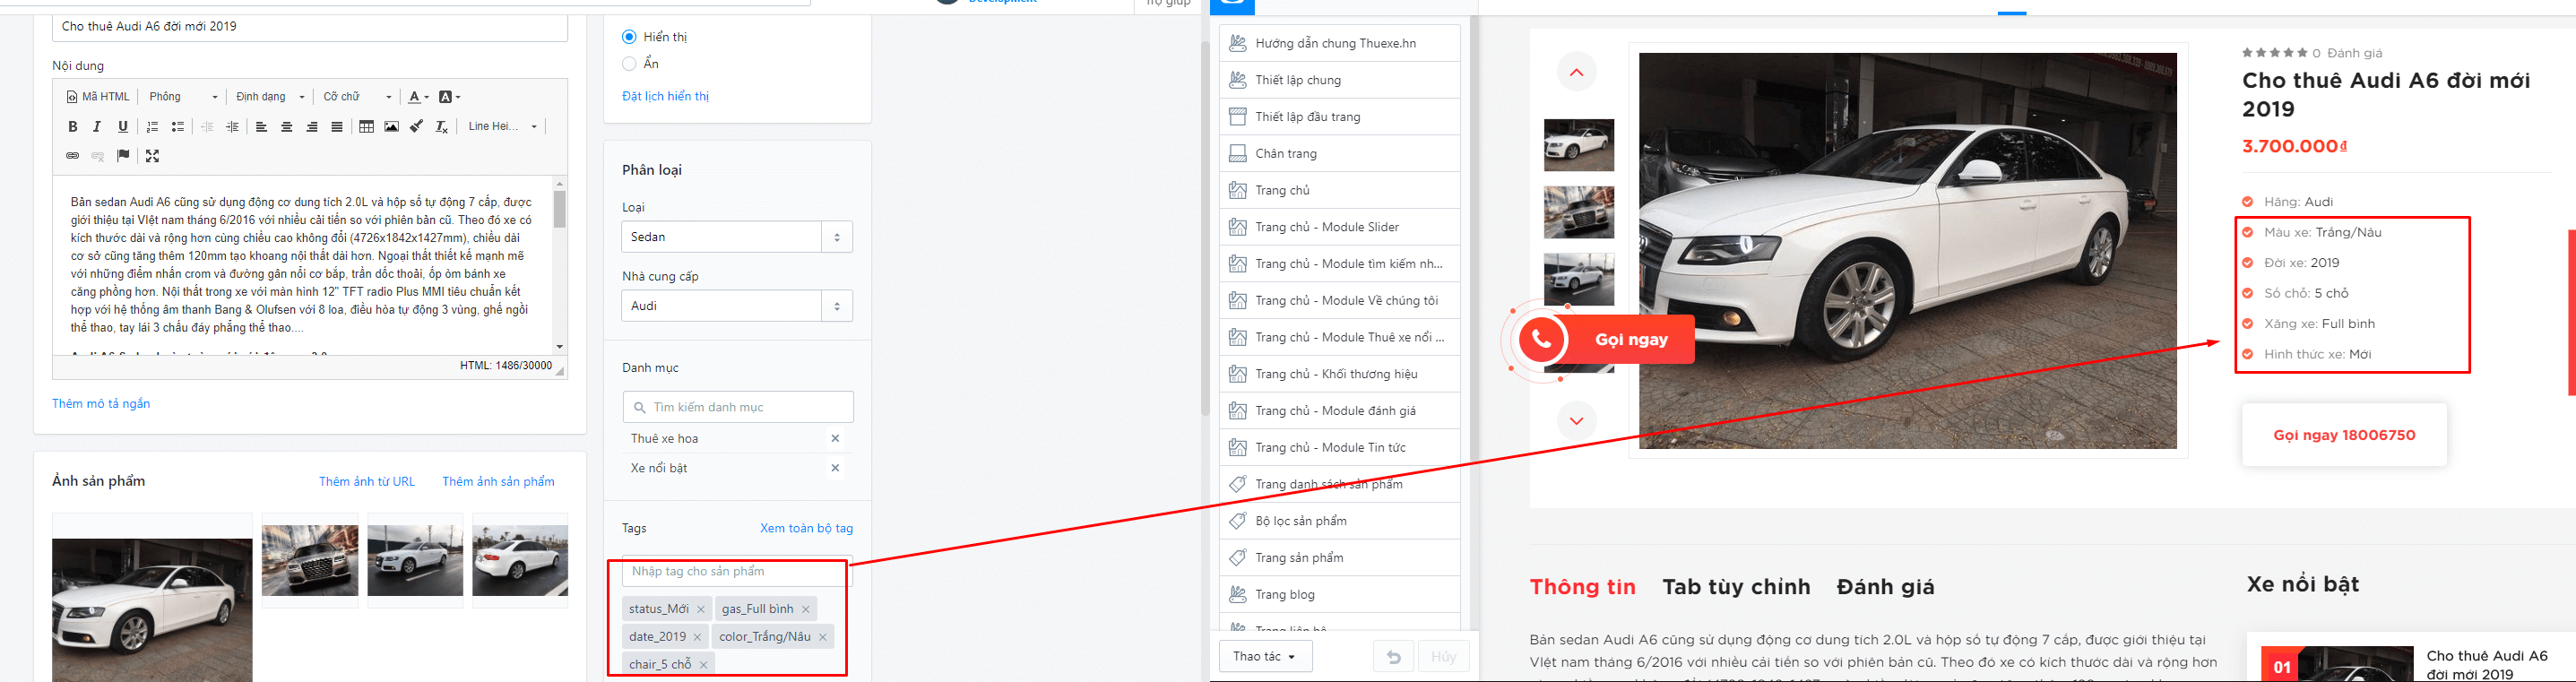Apply italic formatting
Screen dimensions: 2576x682
click(x=97, y=127)
